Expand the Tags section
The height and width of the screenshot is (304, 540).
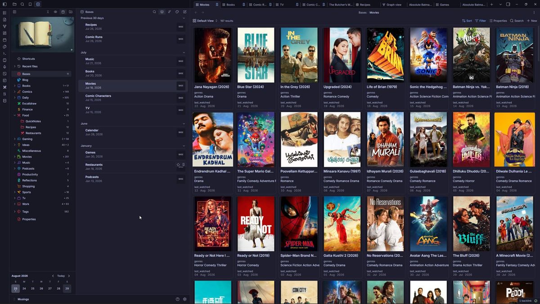click(x=14, y=212)
